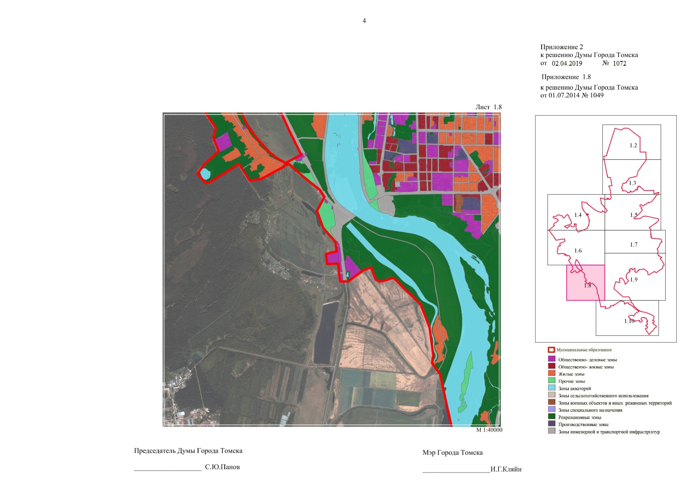The width and height of the screenshot is (700, 495).
Task: Select sheet 1.9 in the index map
Action: (x=634, y=279)
